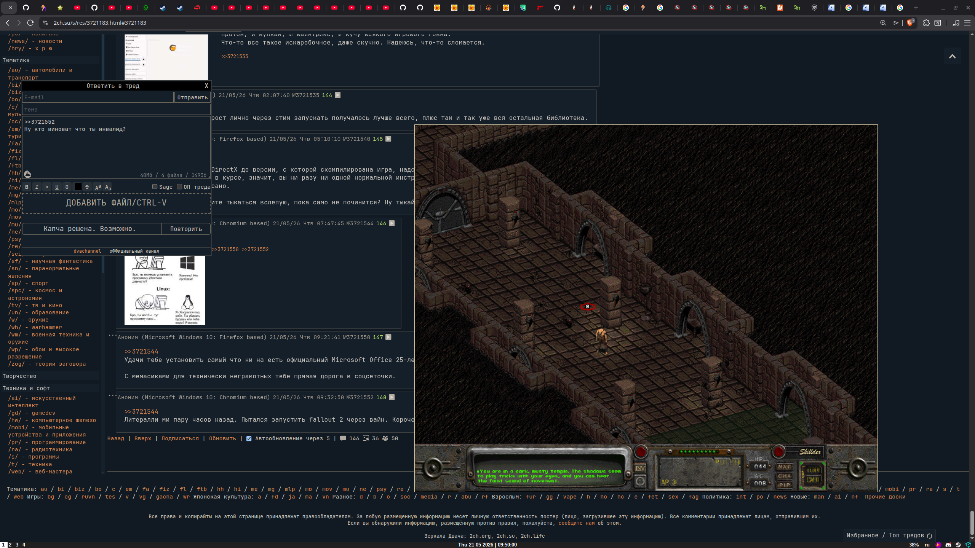Open post menu arrow for post №3721552
This screenshot has width=975, height=548.
click(392, 397)
